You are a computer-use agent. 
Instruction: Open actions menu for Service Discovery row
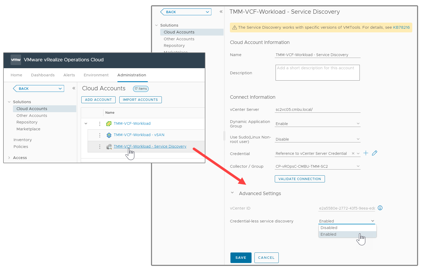(100, 147)
